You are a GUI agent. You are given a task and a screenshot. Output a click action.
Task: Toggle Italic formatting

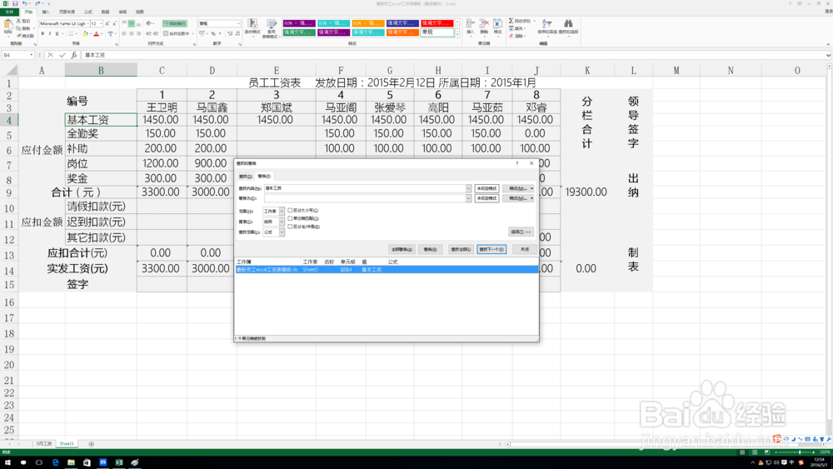pos(49,33)
